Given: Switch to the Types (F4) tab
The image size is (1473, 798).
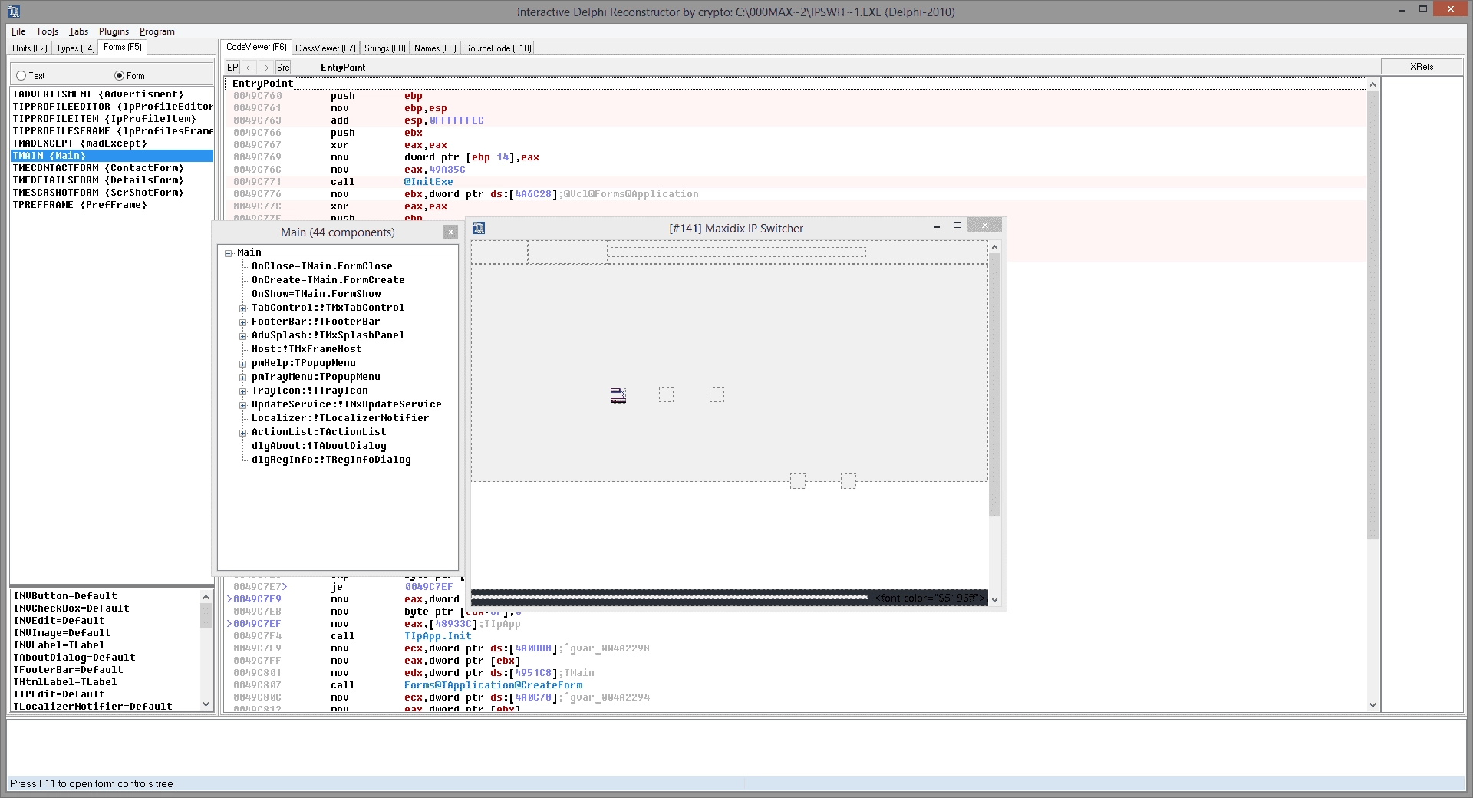Looking at the screenshot, I should pyautogui.click(x=75, y=48).
